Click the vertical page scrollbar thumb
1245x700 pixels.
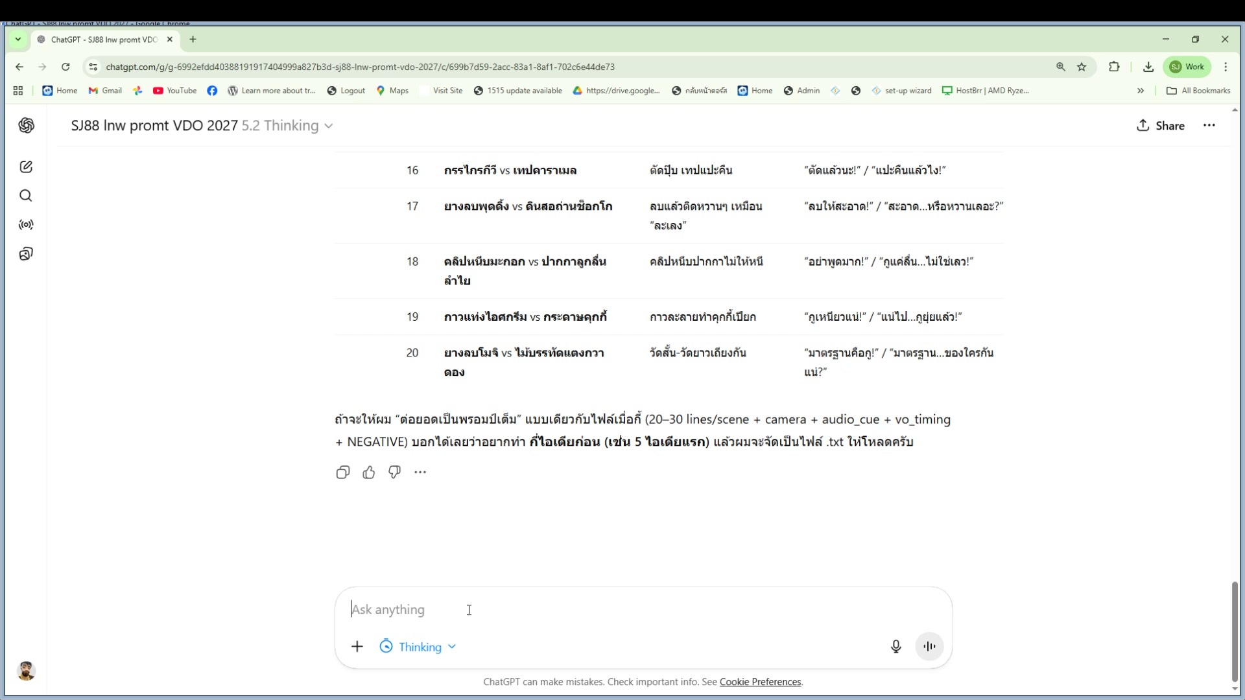tap(1235, 632)
